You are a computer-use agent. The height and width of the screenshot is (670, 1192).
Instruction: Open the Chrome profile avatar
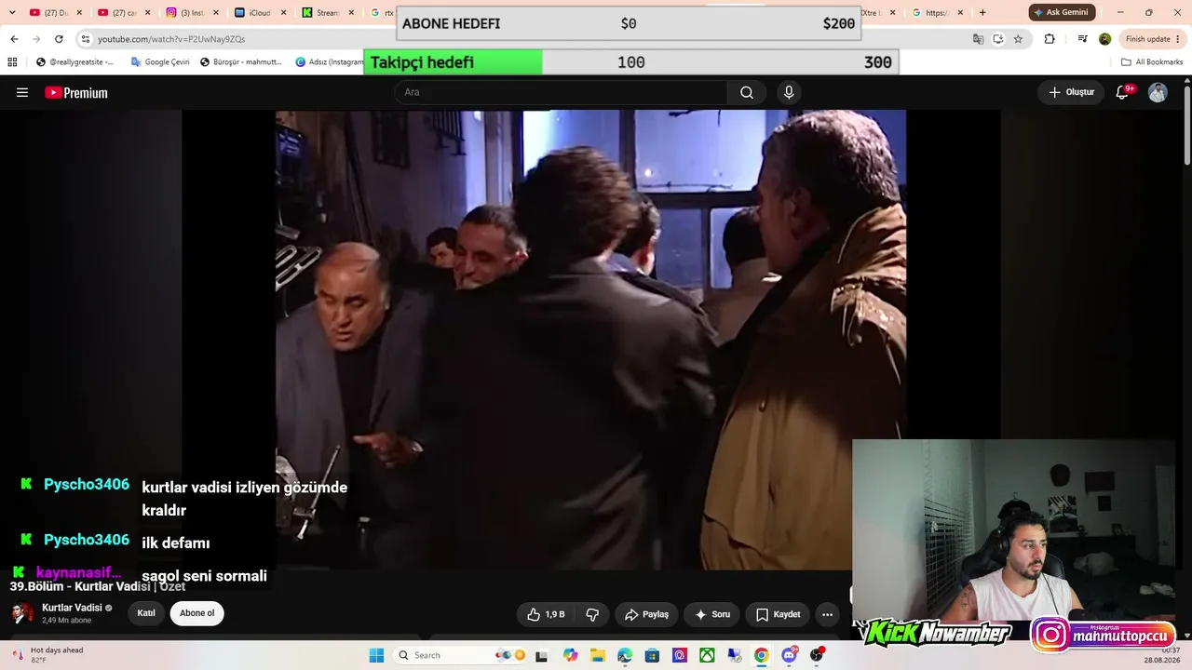click(1104, 39)
